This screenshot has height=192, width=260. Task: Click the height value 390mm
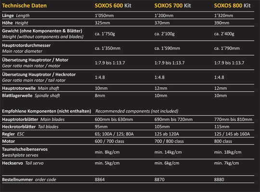[221, 23]
